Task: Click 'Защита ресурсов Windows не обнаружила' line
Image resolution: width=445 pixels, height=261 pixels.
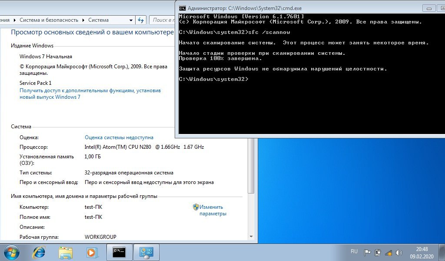Action: [282, 69]
